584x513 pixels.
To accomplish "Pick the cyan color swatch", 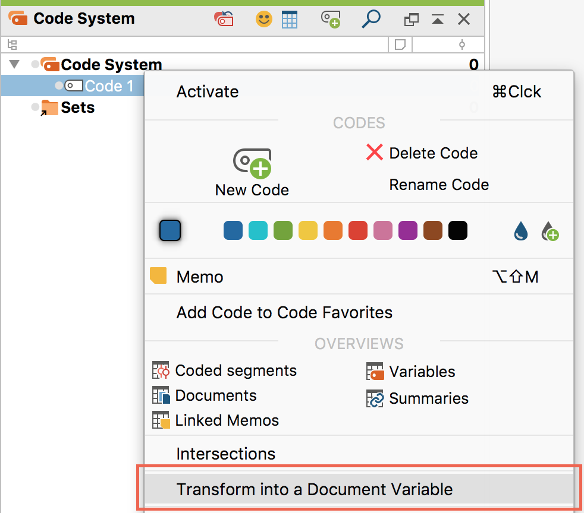I will (x=258, y=230).
